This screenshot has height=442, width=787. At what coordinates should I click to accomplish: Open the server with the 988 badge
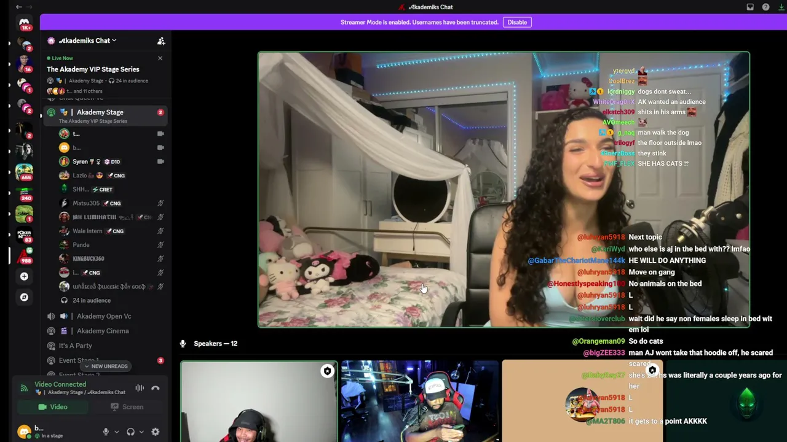tap(24, 256)
